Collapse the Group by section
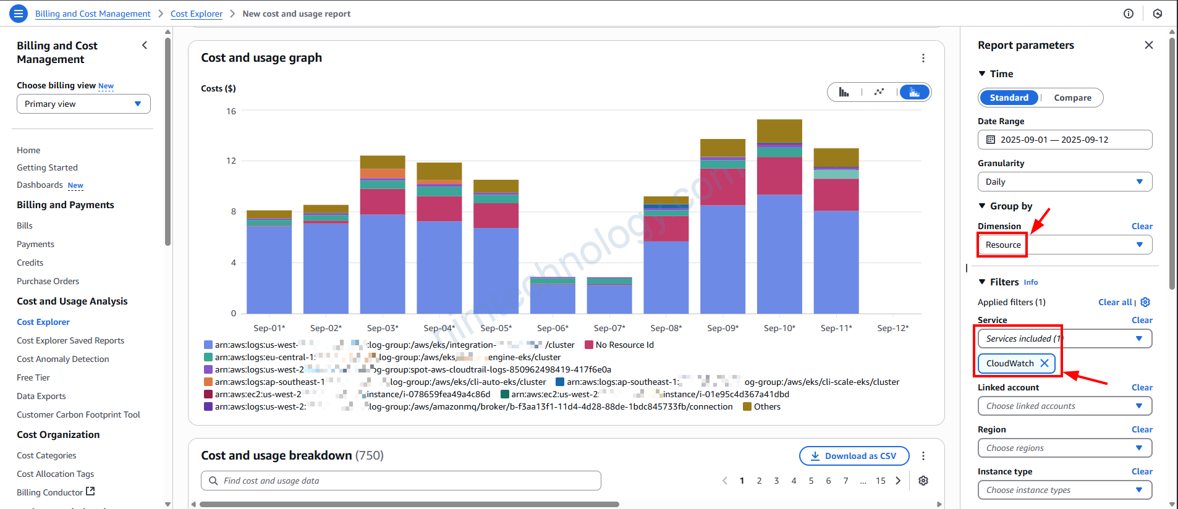 (982, 206)
